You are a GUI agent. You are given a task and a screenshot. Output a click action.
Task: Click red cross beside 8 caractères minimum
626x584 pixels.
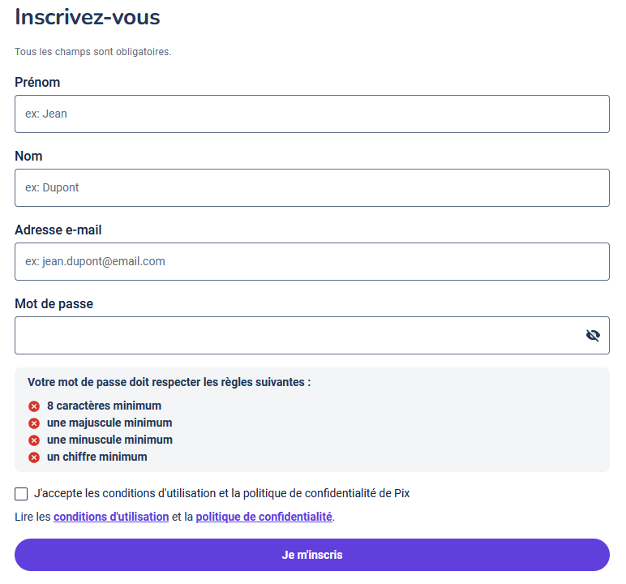tap(34, 406)
